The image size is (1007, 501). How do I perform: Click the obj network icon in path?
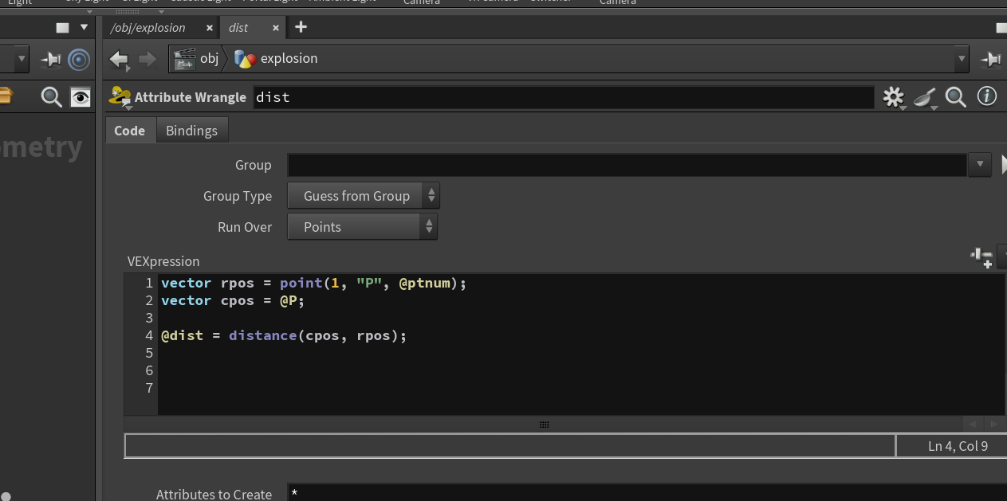coord(185,59)
